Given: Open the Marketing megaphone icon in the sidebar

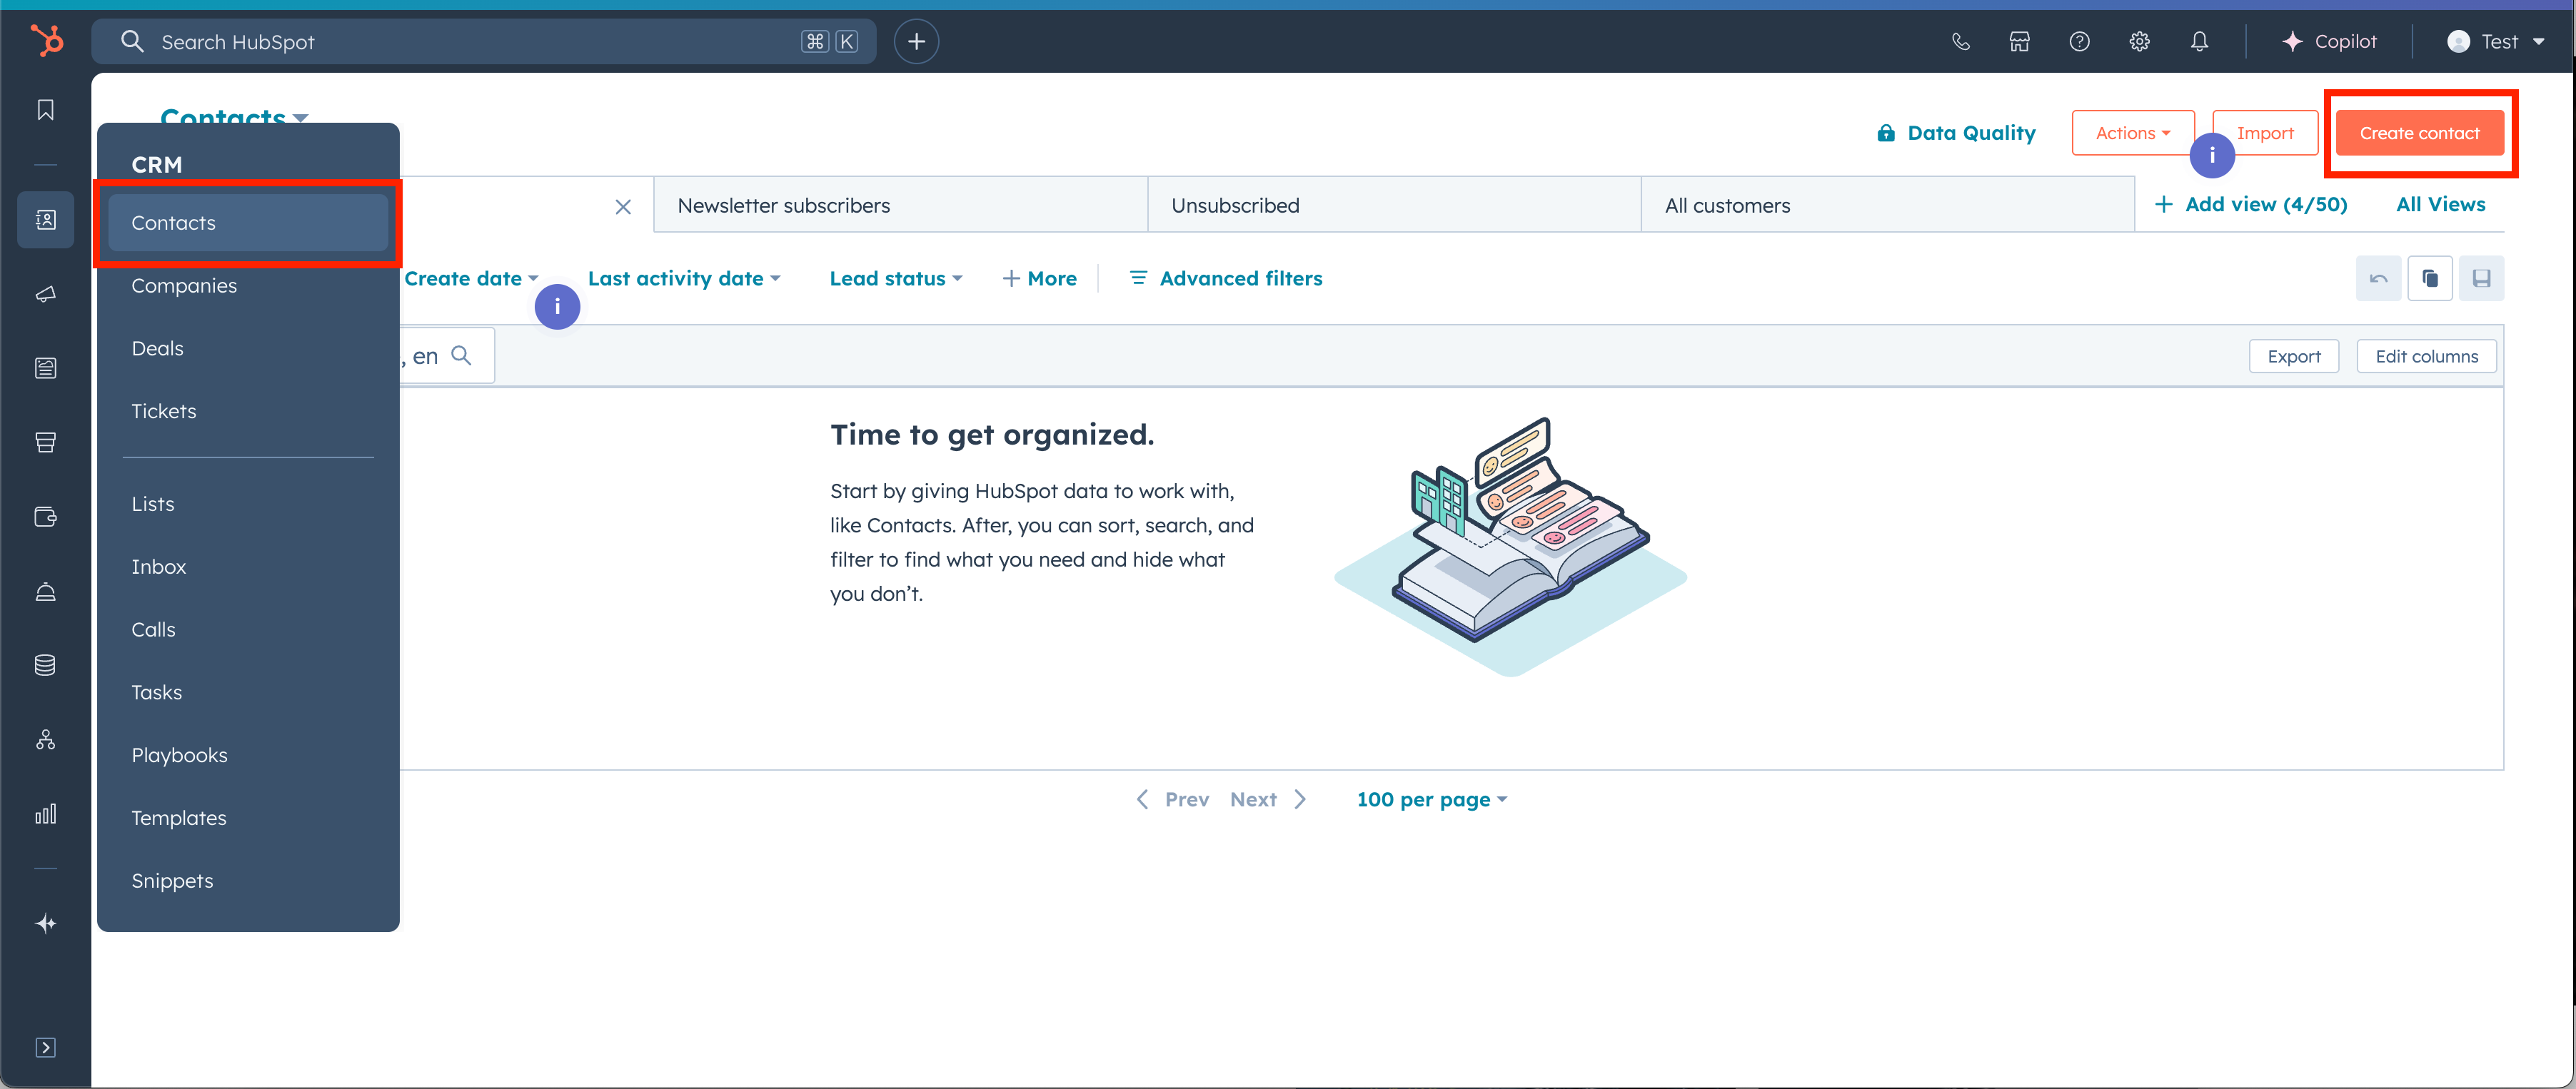Looking at the screenshot, I should tap(46, 294).
